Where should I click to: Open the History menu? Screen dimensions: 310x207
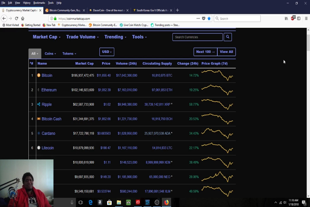coord(27,3)
